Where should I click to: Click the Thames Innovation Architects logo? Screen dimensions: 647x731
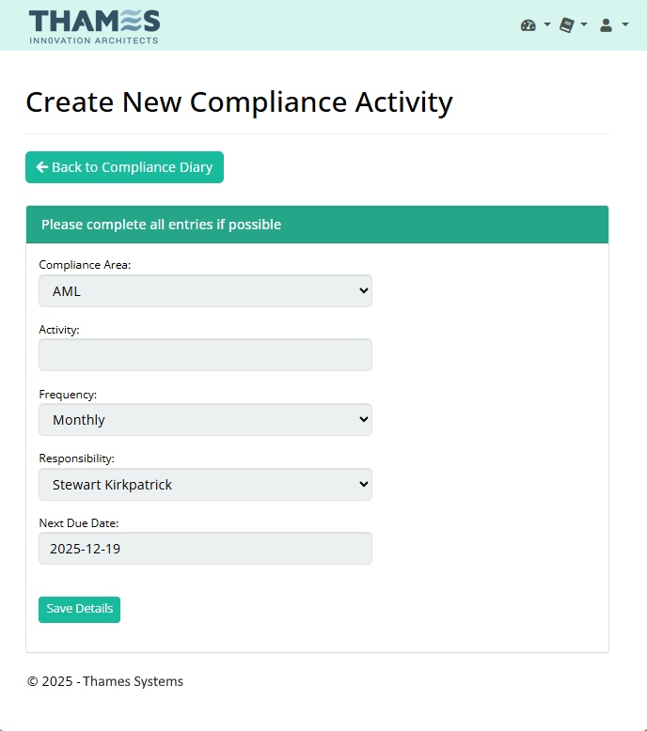(x=94, y=25)
